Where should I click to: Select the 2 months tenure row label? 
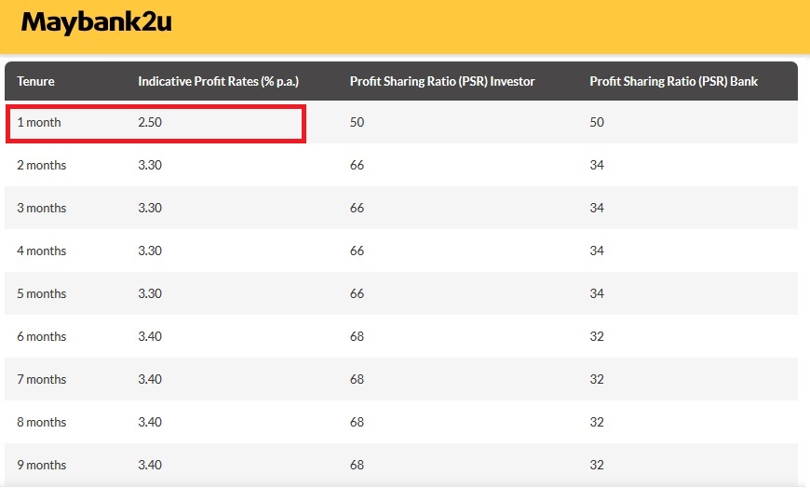click(x=42, y=165)
